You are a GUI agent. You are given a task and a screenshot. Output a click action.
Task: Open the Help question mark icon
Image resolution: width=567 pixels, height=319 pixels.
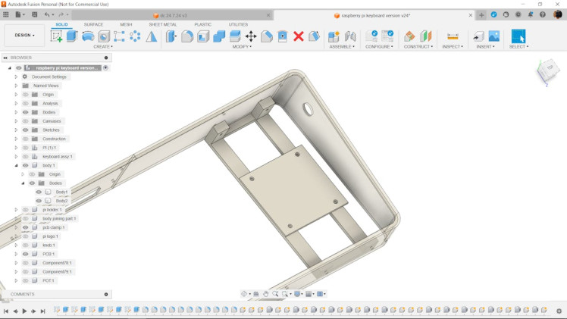(x=543, y=14)
